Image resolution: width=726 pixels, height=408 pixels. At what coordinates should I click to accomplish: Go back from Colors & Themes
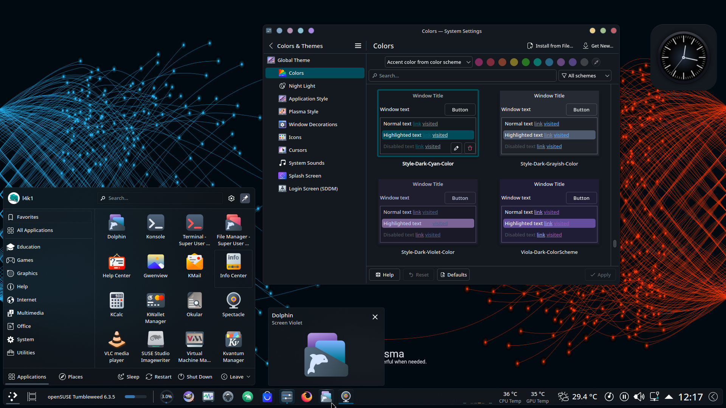click(x=271, y=46)
